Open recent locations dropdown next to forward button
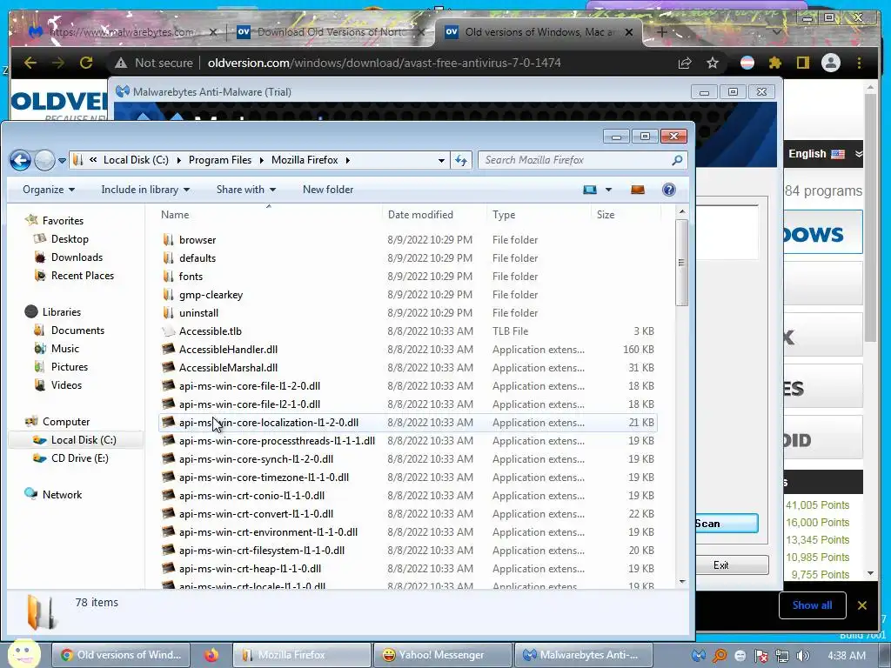The width and height of the screenshot is (891, 668). 62,161
